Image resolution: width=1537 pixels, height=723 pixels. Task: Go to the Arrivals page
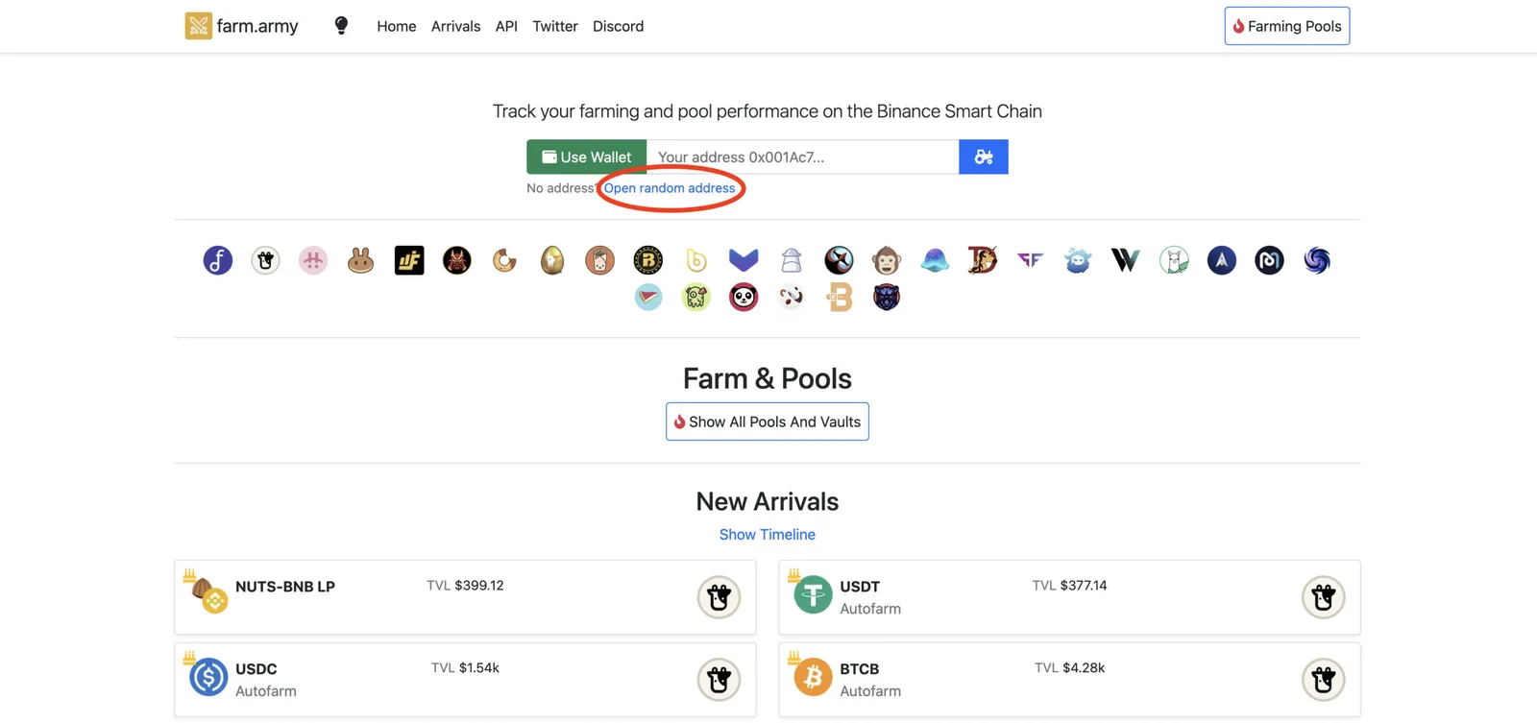(455, 26)
